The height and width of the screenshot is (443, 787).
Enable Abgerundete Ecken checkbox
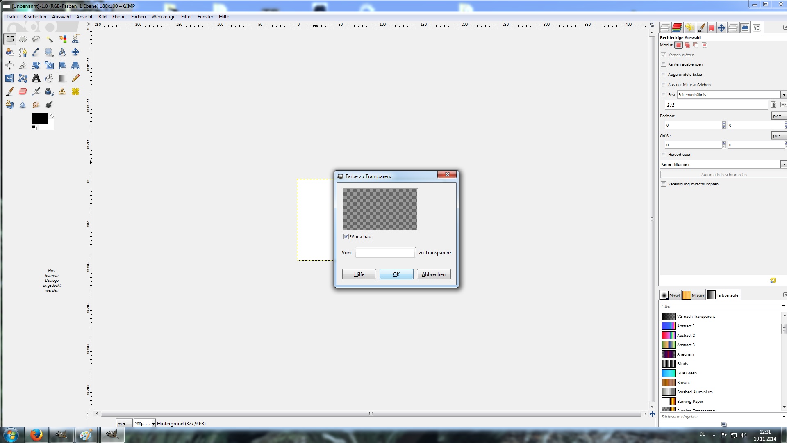pos(664,75)
